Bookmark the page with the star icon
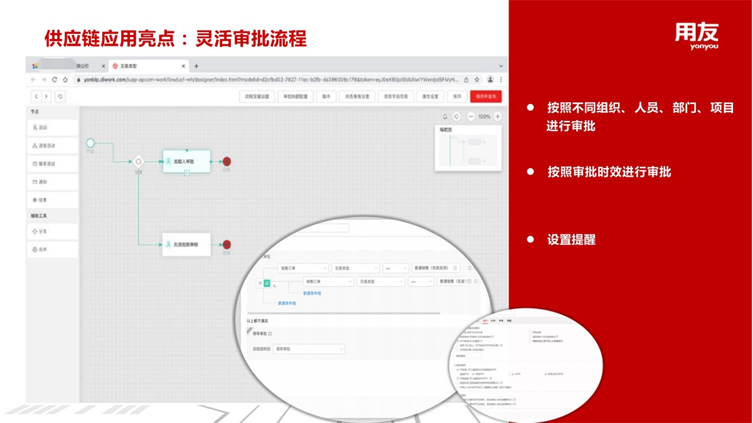This screenshot has width=753, height=423. (x=478, y=80)
